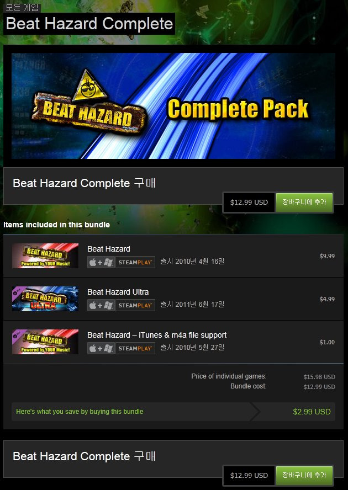This screenshot has width=348, height=490.
Task: Open the Beat Hazard Ultra title link
Action: [118, 292]
